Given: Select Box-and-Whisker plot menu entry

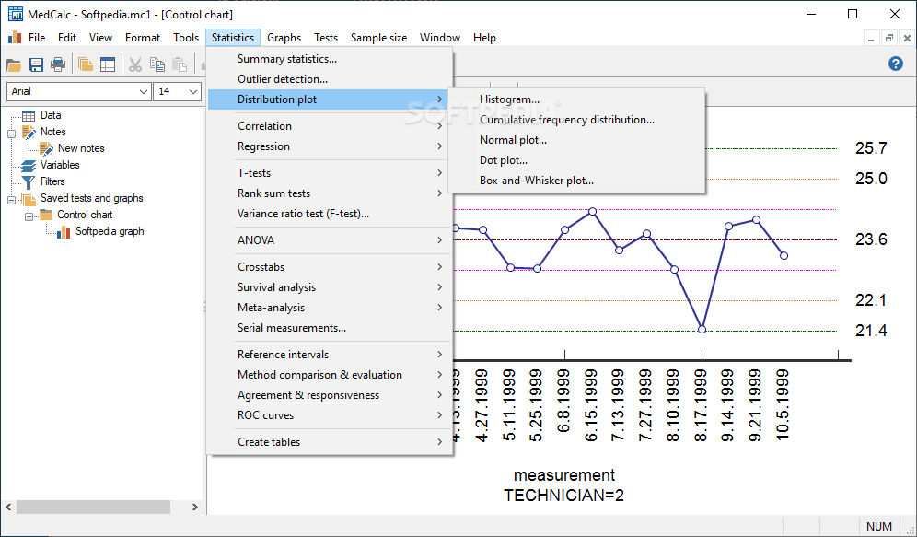Looking at the screenshot, I should (576, 181).
